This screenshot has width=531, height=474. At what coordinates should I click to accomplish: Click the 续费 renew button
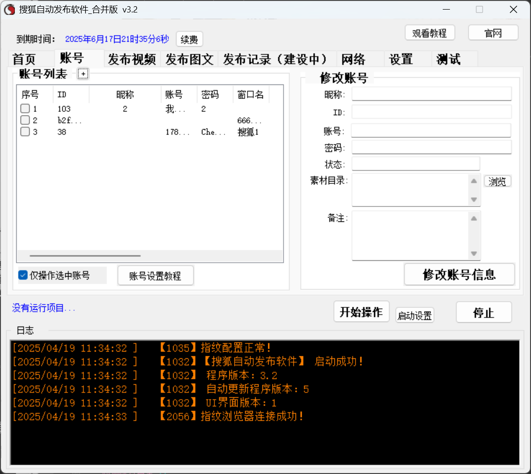click(189, 39)
